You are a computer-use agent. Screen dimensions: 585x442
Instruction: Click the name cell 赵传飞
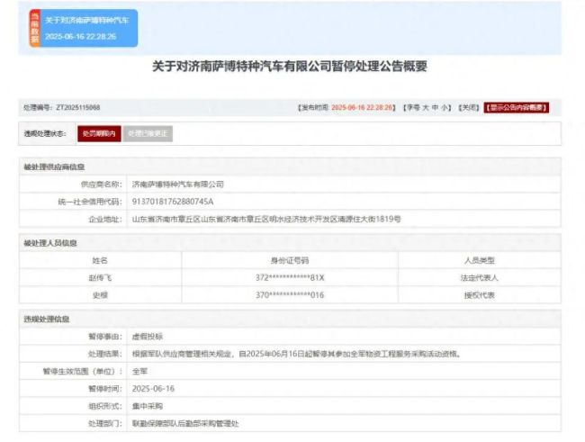point(100,278)
